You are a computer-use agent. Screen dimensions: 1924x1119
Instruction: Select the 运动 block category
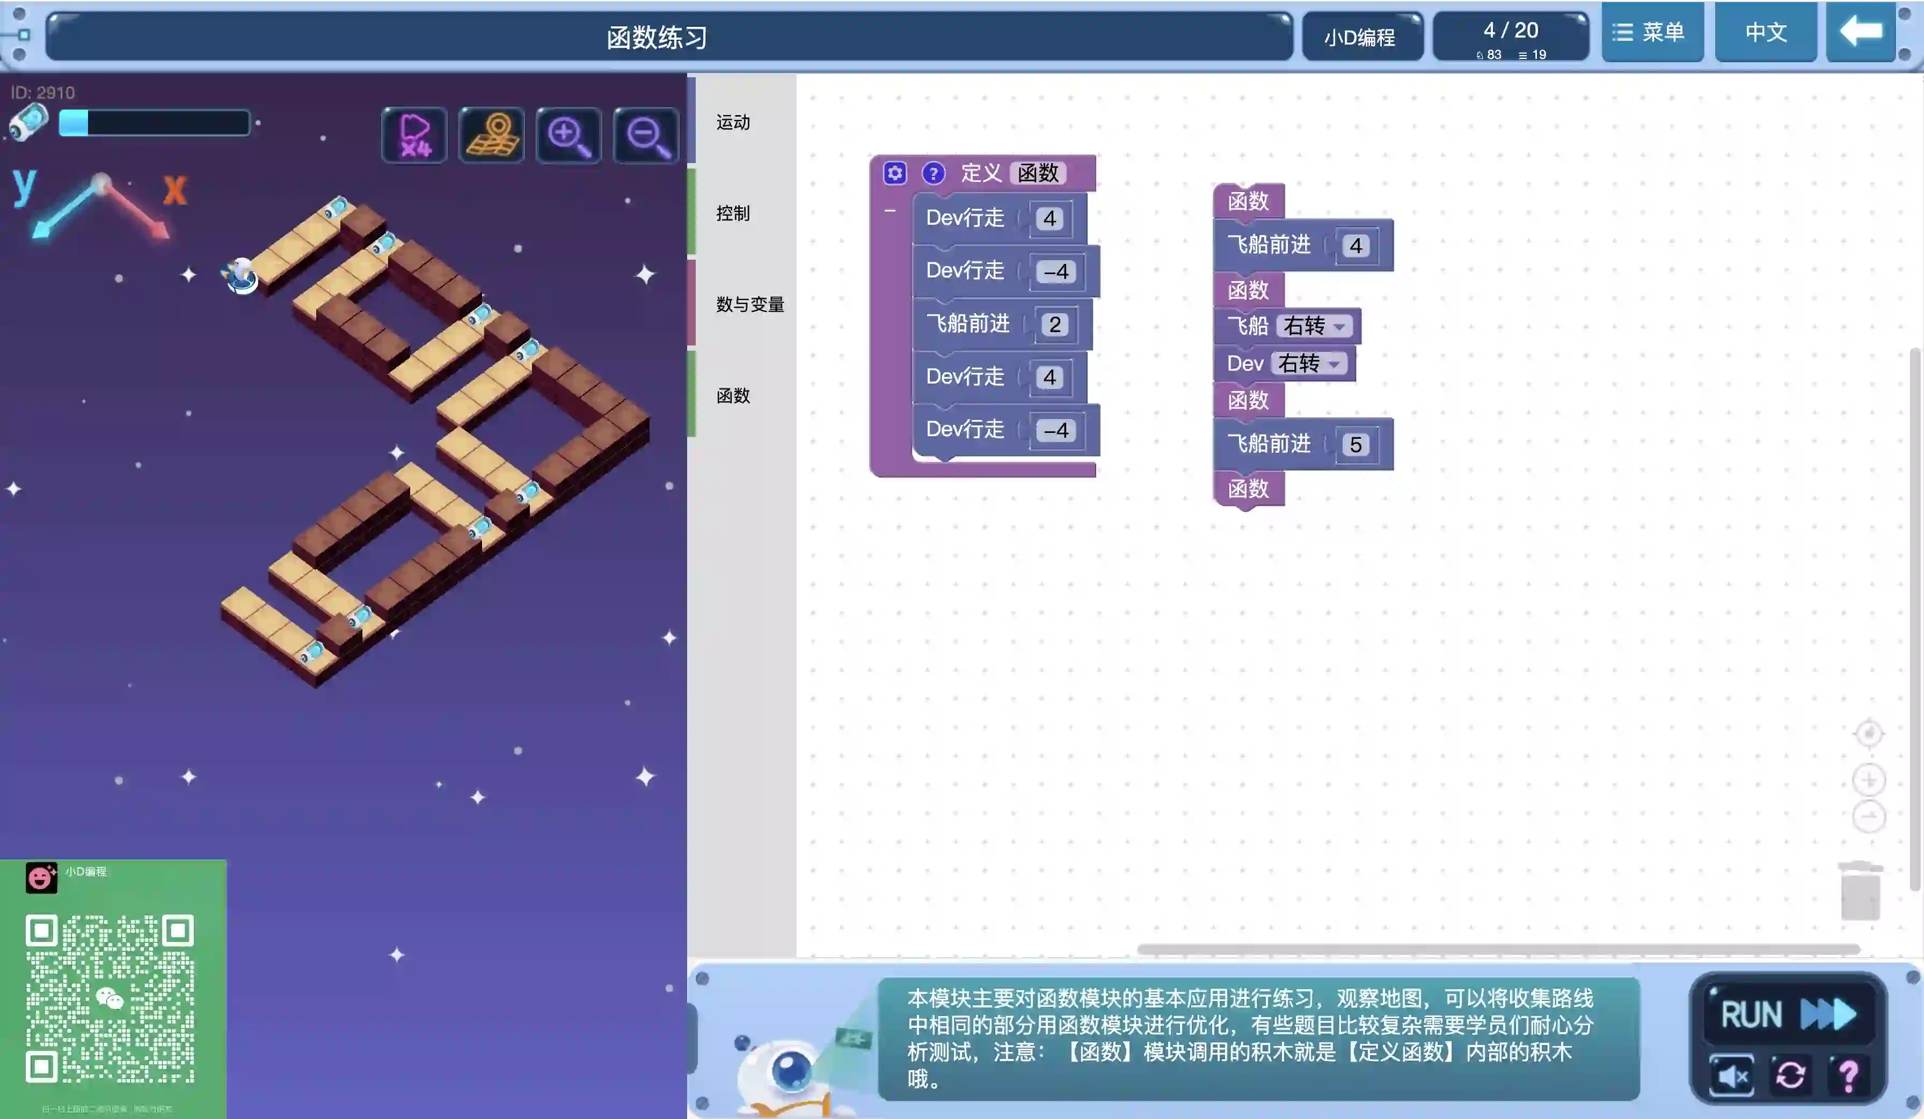(733, 122)
